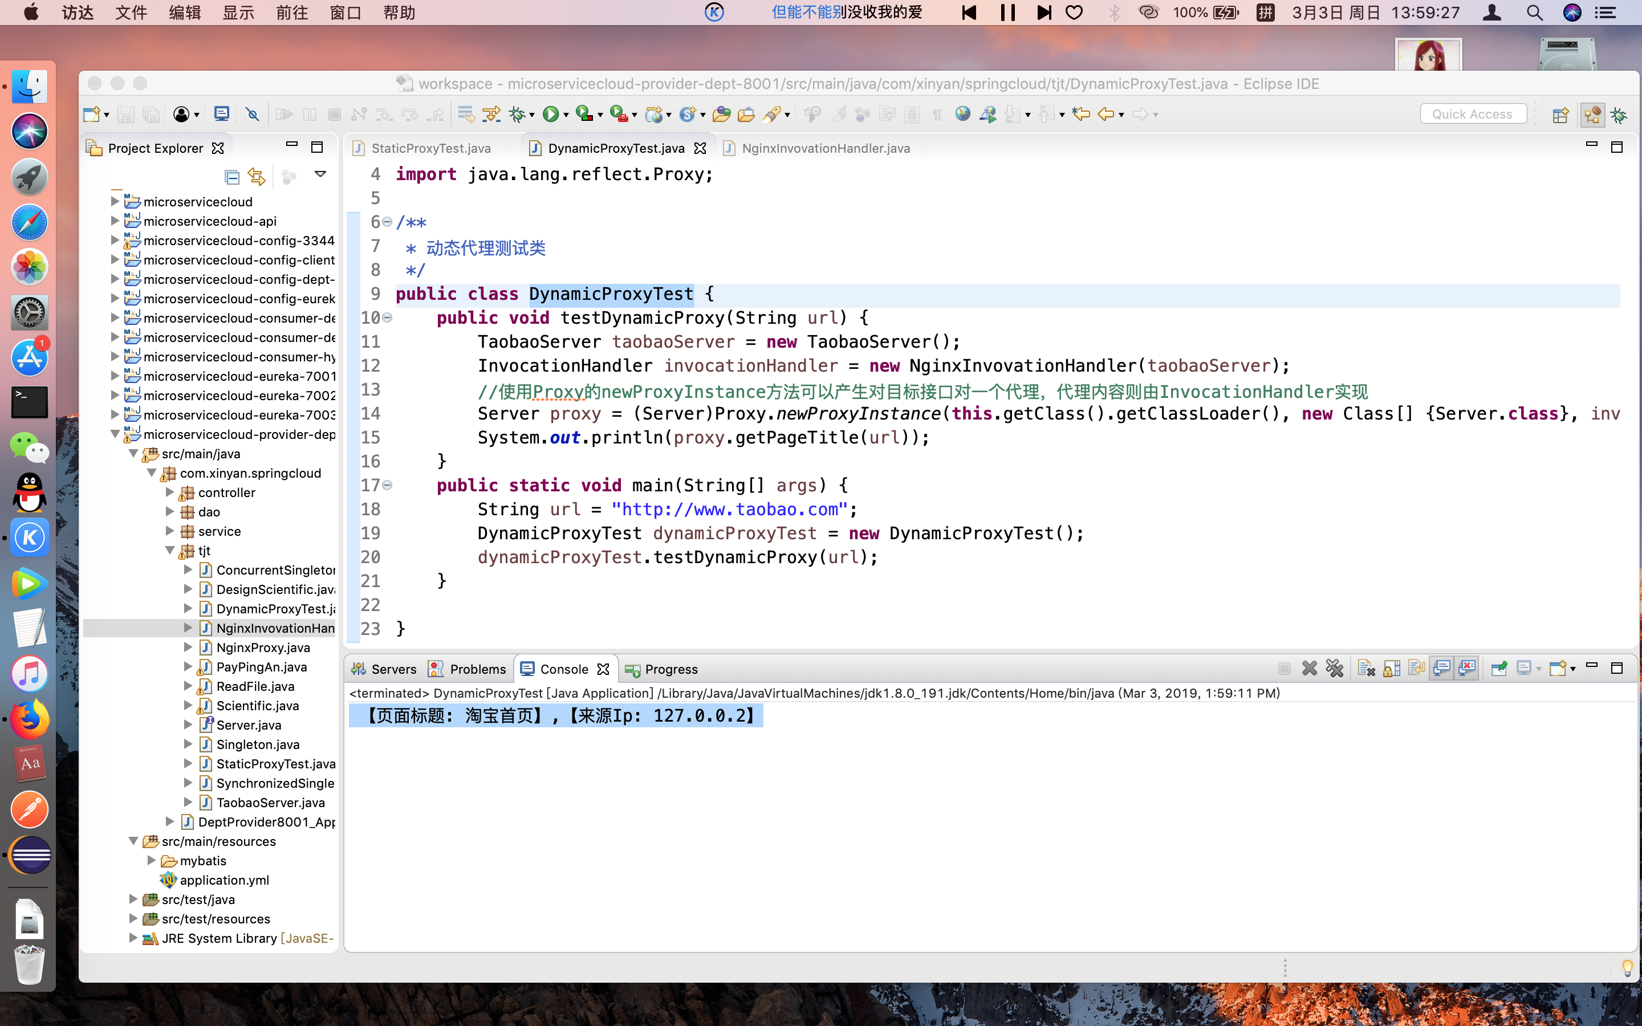This screenshot has height=1026, width=1642.
Task: Click Remove All Terminated Launches double-X icon
Action: [x=1335, y=669]
